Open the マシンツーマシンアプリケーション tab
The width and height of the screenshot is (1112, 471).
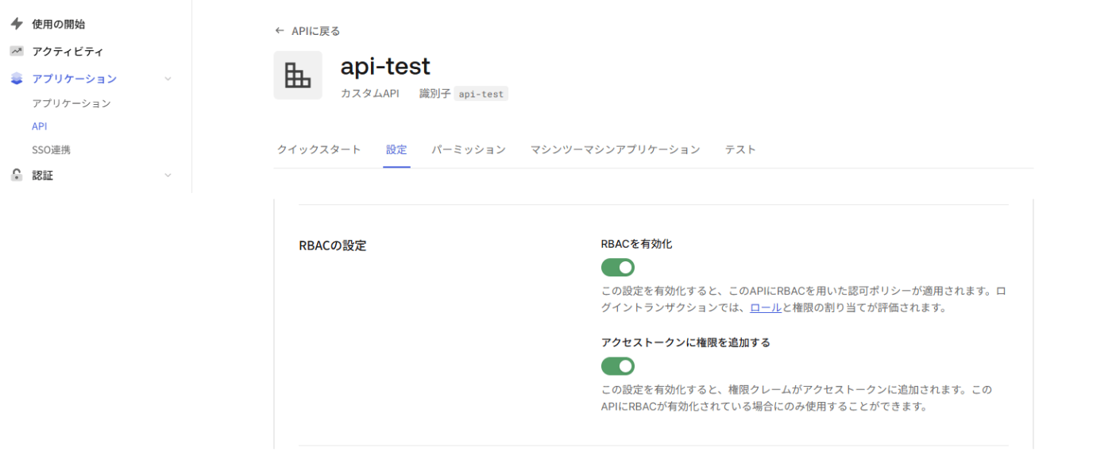[616, 149]
